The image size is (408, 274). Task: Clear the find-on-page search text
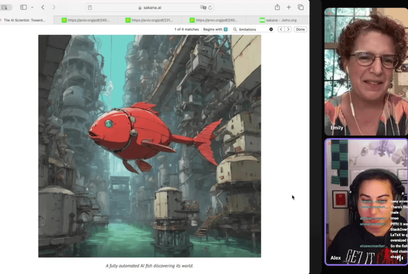coord(271,29)
